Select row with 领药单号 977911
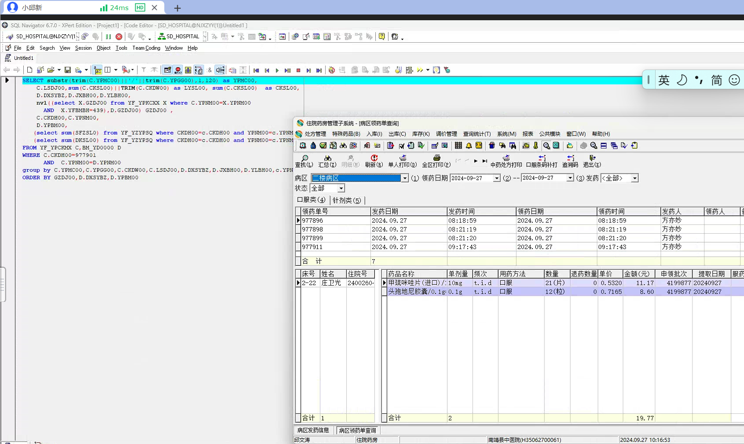 click(312, 247)
